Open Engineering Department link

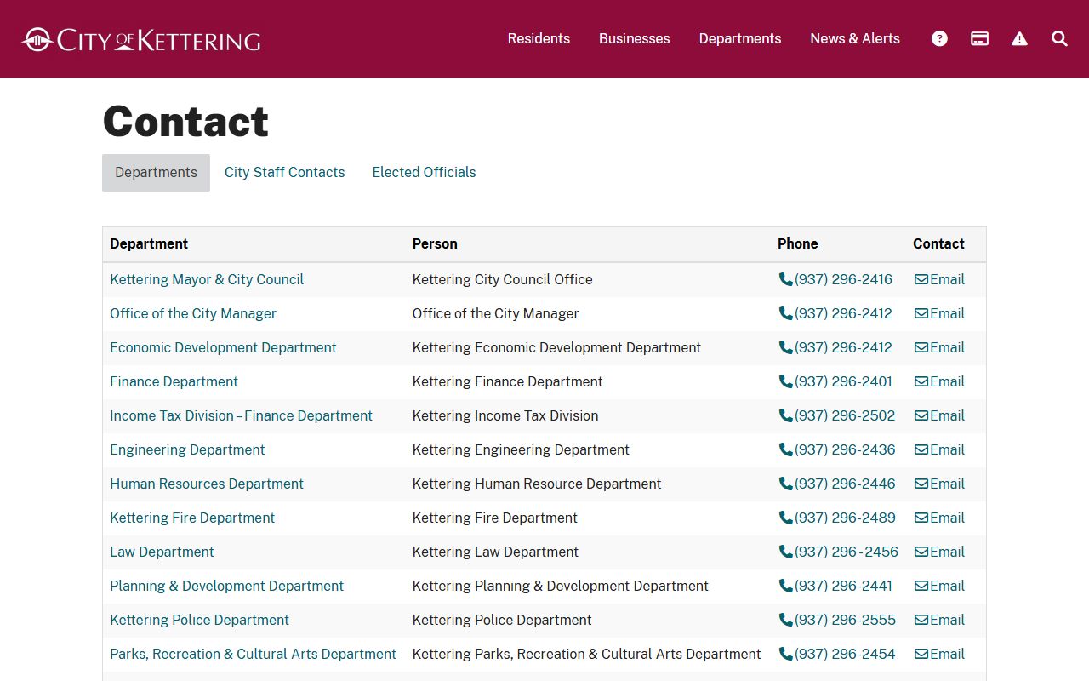187,449
